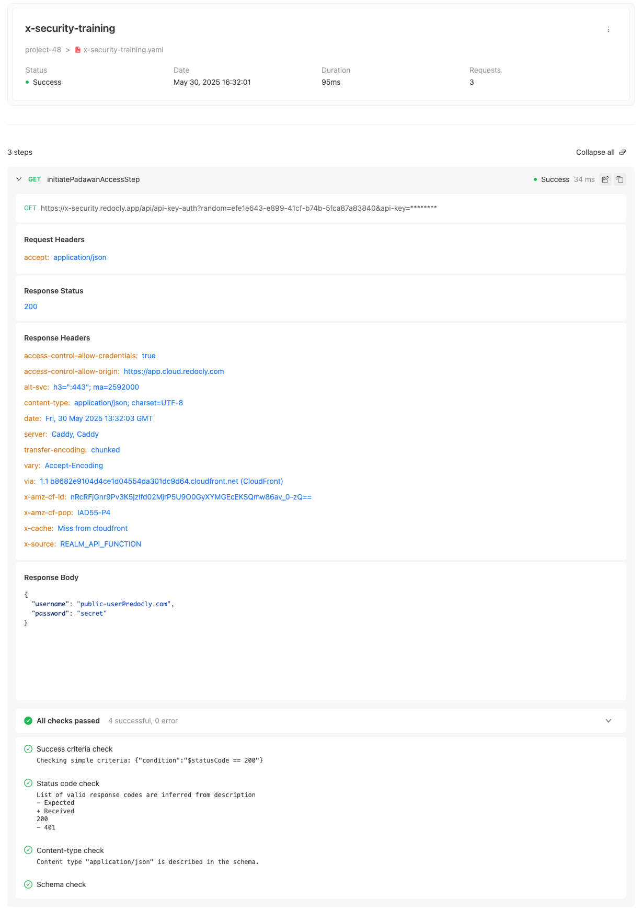The width and height of the screenshot is (643, 909).
Task: Click the Success criteria check circle icon
Action: pyautogui.click(x=28, y=749)
